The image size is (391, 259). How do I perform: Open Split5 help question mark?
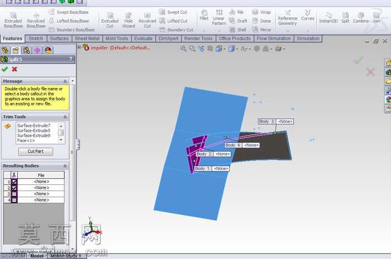[70, 59]
